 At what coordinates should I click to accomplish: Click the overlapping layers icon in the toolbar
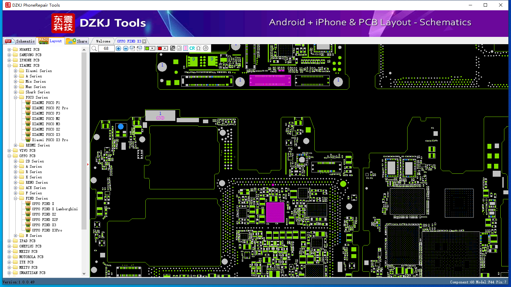tap(173, 48)
